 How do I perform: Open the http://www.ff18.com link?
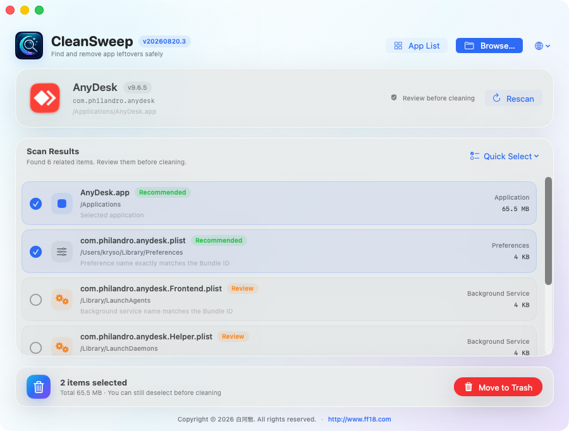point(359,419)
